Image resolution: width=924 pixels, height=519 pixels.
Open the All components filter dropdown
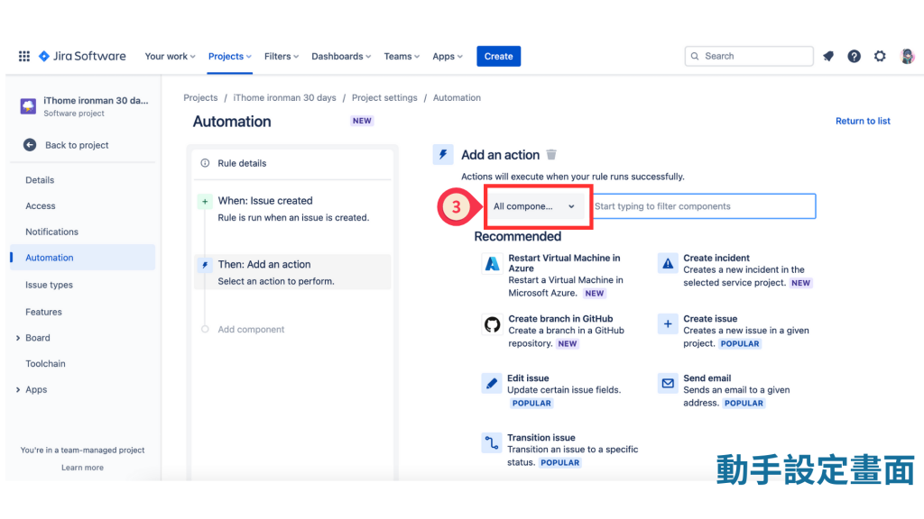pyautogui.click(x=534, y=206)
